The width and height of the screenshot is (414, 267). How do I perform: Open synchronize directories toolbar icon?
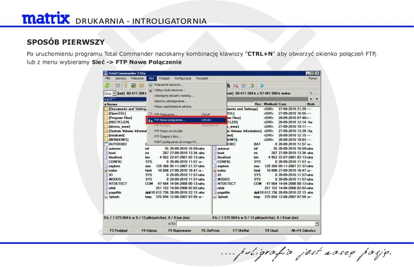coord(243,85)
